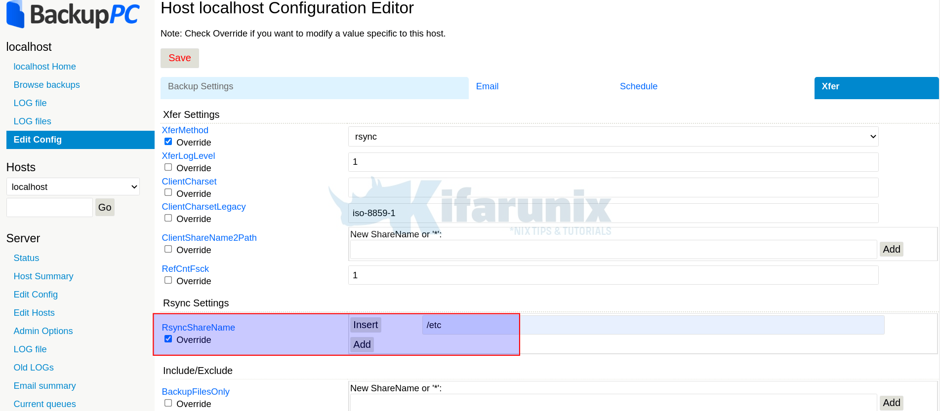Screen dimensions: 940x411
Task: Click the BackupFilesOnly new ShareName field
Action: [613, 403]
